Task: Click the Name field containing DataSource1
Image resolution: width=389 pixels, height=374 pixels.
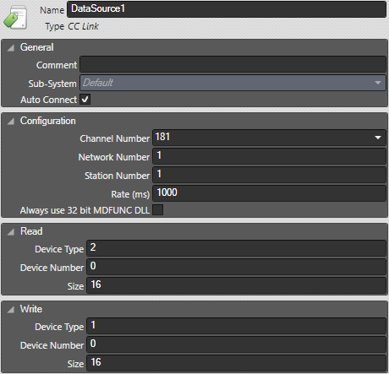Action: (x=227, y=9)
